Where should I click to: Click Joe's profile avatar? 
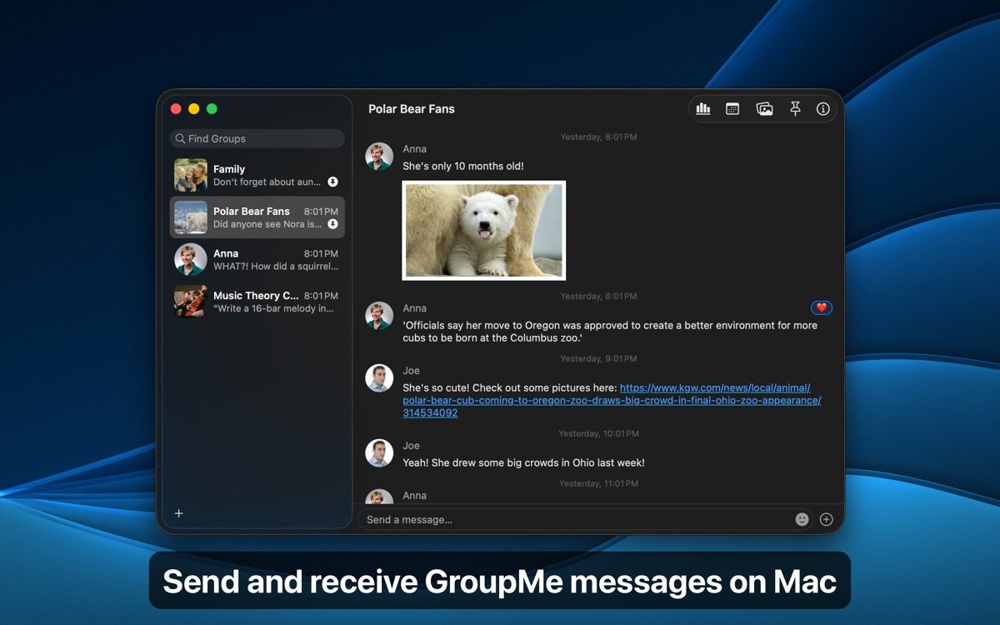point(379,378)
